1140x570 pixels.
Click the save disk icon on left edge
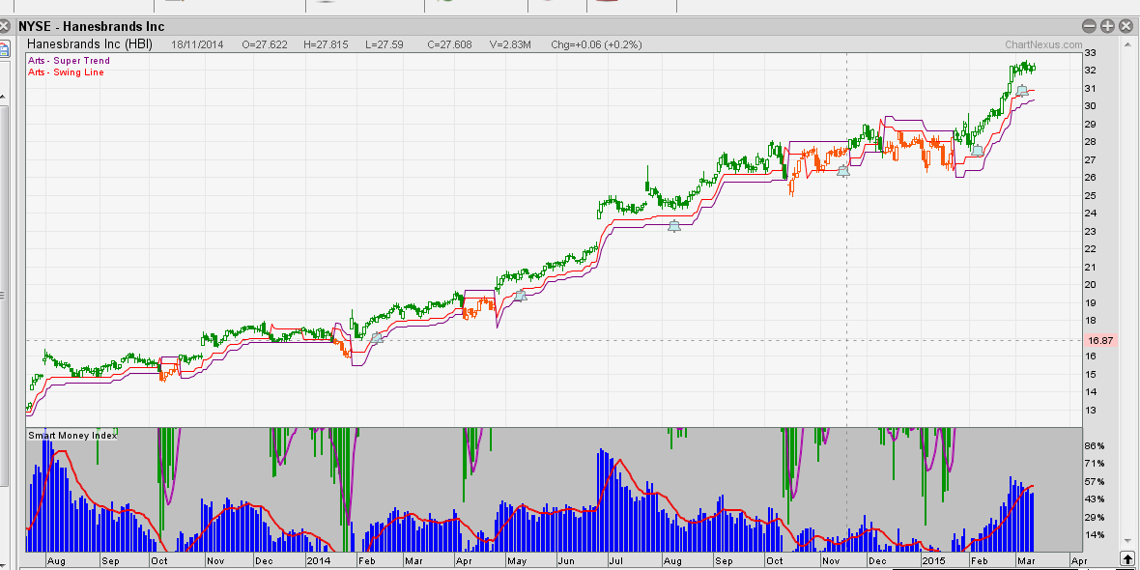coord(3,50)
